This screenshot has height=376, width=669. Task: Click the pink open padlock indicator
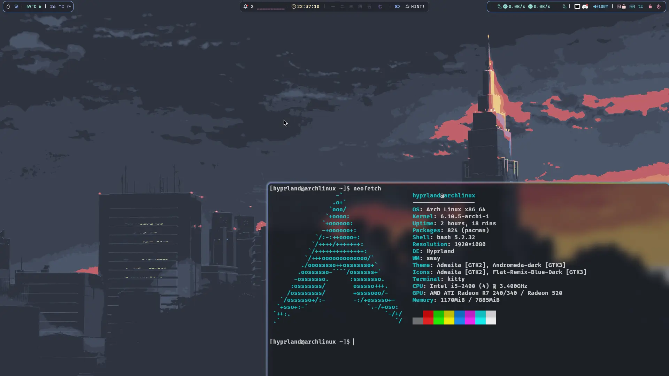click(x=624, y=7)
